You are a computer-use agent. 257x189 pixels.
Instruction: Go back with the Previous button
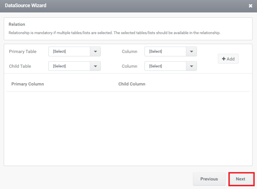[x=209, y=179]
